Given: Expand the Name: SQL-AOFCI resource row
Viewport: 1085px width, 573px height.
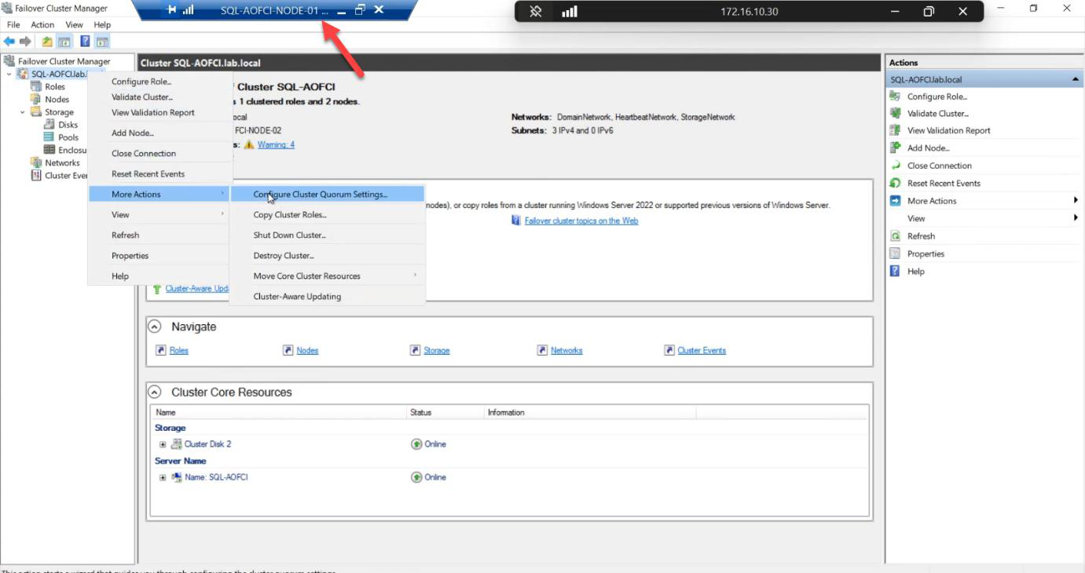Looking at the screenshot, I should point(163,477).
